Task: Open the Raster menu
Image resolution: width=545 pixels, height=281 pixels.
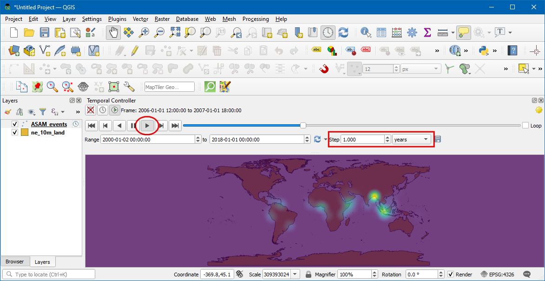Action: 162,19
